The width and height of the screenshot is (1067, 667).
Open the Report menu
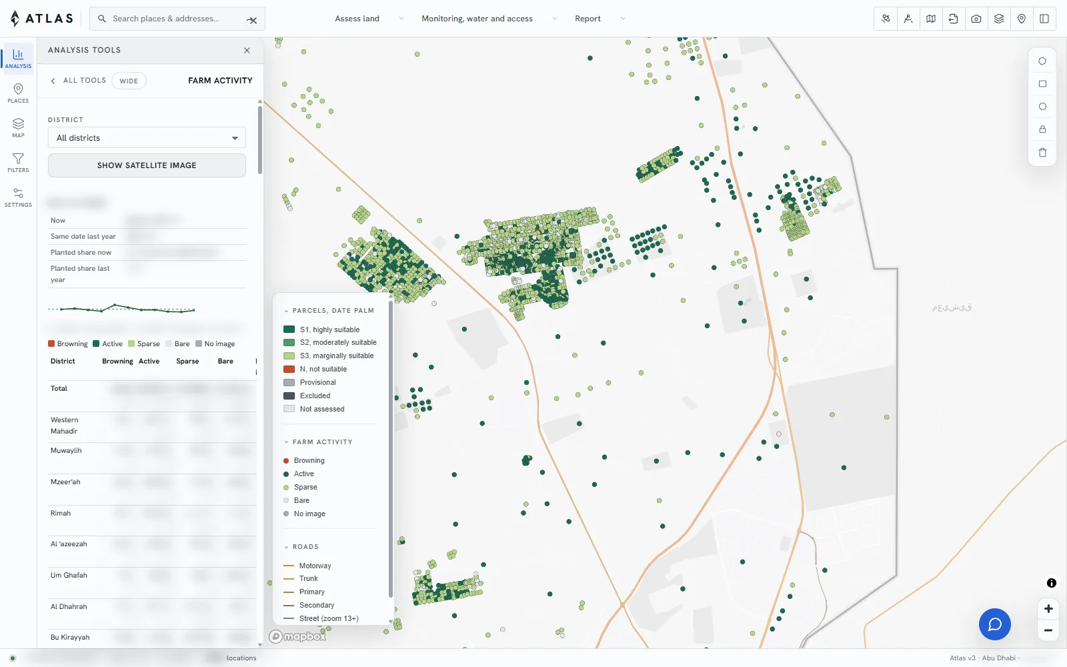coord(600,19)
